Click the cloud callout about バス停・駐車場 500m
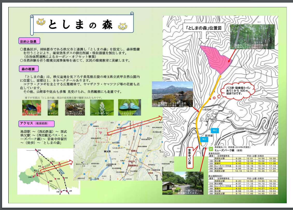The height and width of the screenshot is (210, 293). (x=238, y=91)
